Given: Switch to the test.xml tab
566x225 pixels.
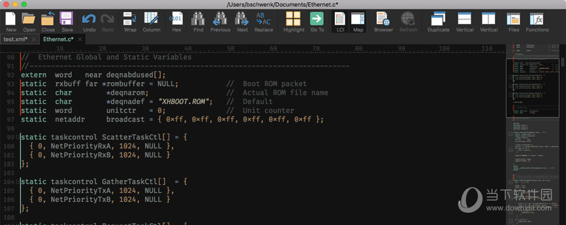Looking at the screenshot, I should [x=16, y=39].
